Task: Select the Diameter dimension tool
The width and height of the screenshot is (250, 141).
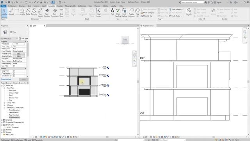Action: (x=34, y=12)
